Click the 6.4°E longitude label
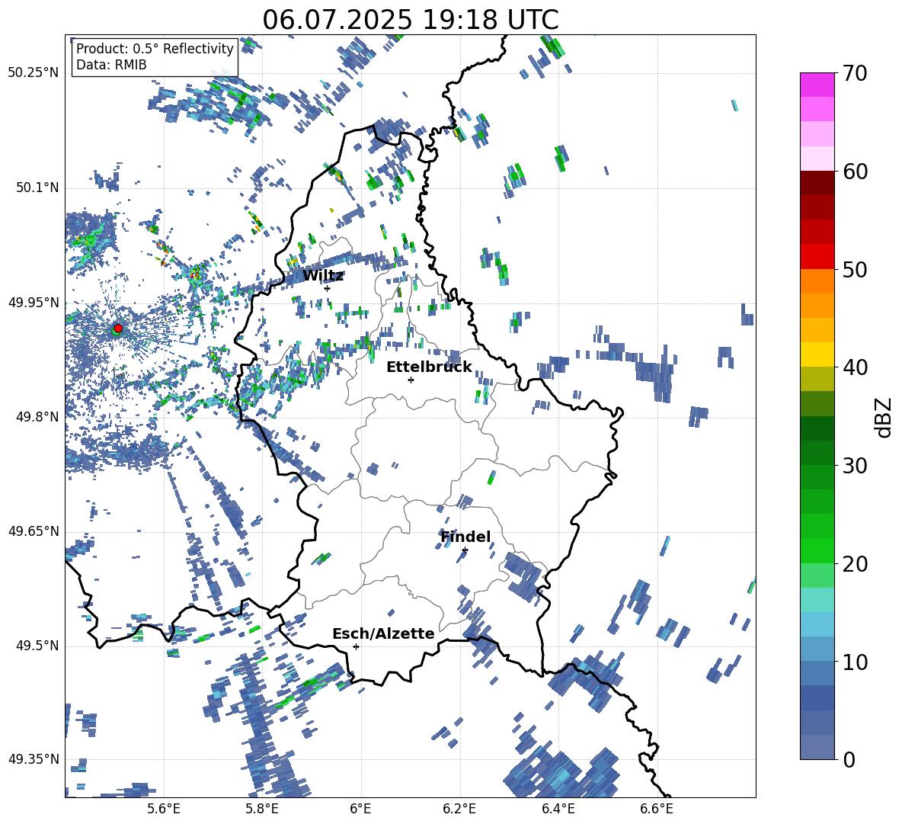Viewport: 902px width, 824px height. tap(558, 809)
